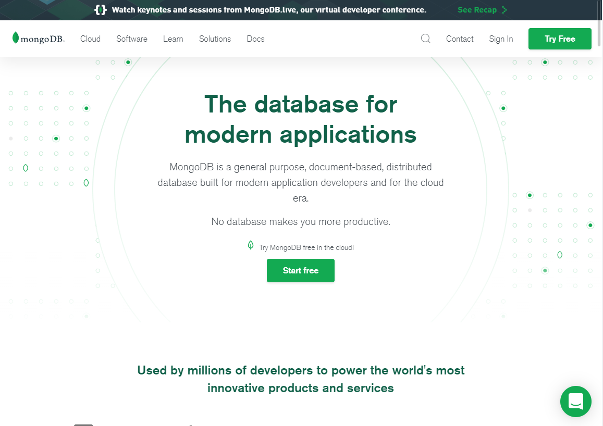Screen dimensions: 603x426
Task: Open the search magnifier icon
Action: pos(426,39)
